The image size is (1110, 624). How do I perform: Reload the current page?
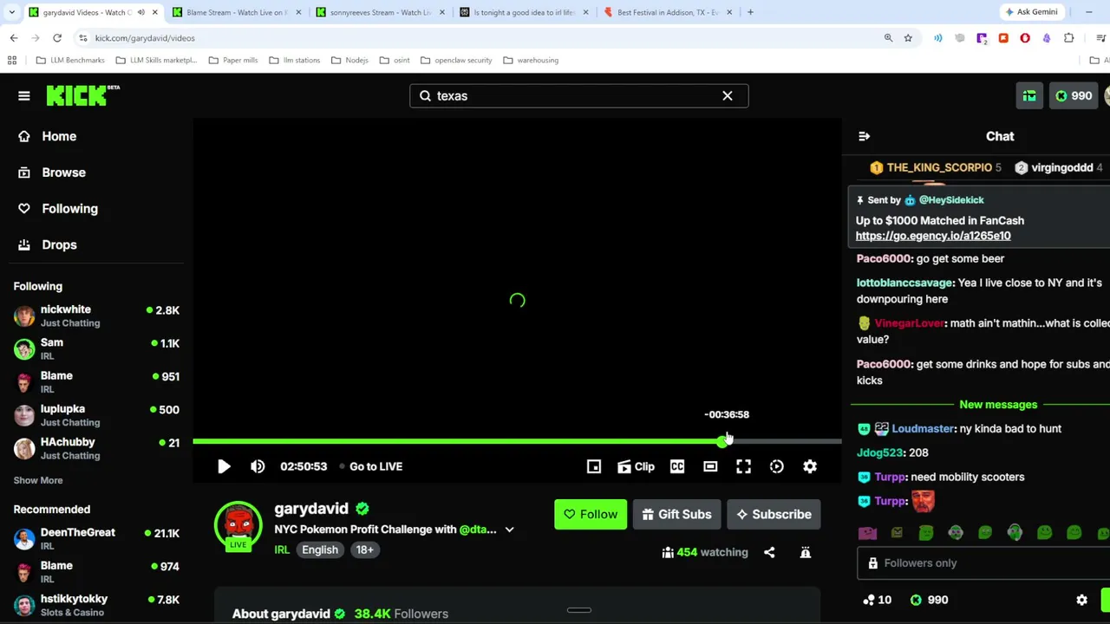coord(57,38)
